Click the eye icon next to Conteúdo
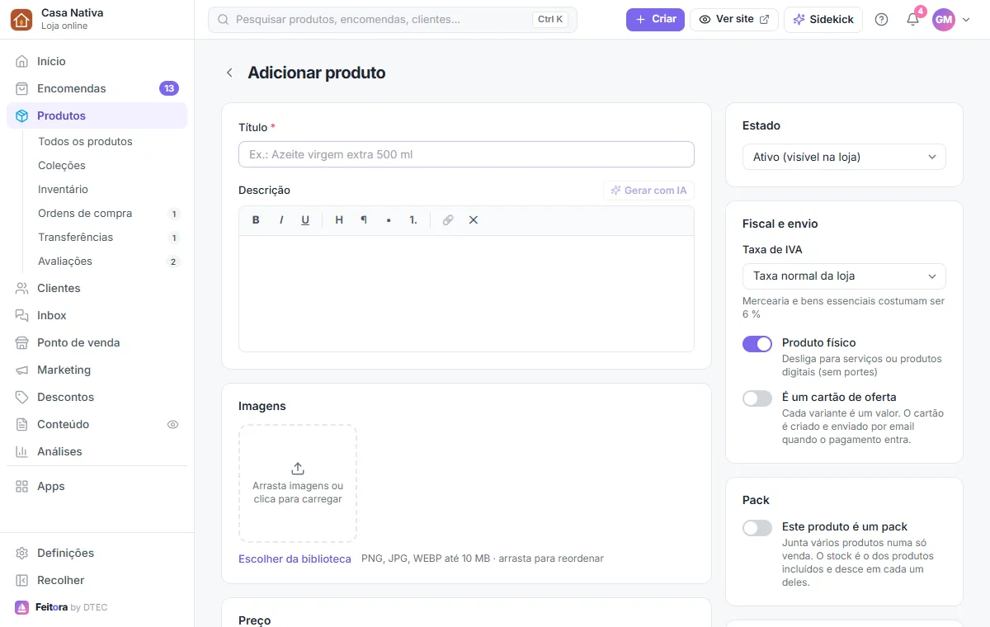The image size is (990, 627). click(172, 424)
